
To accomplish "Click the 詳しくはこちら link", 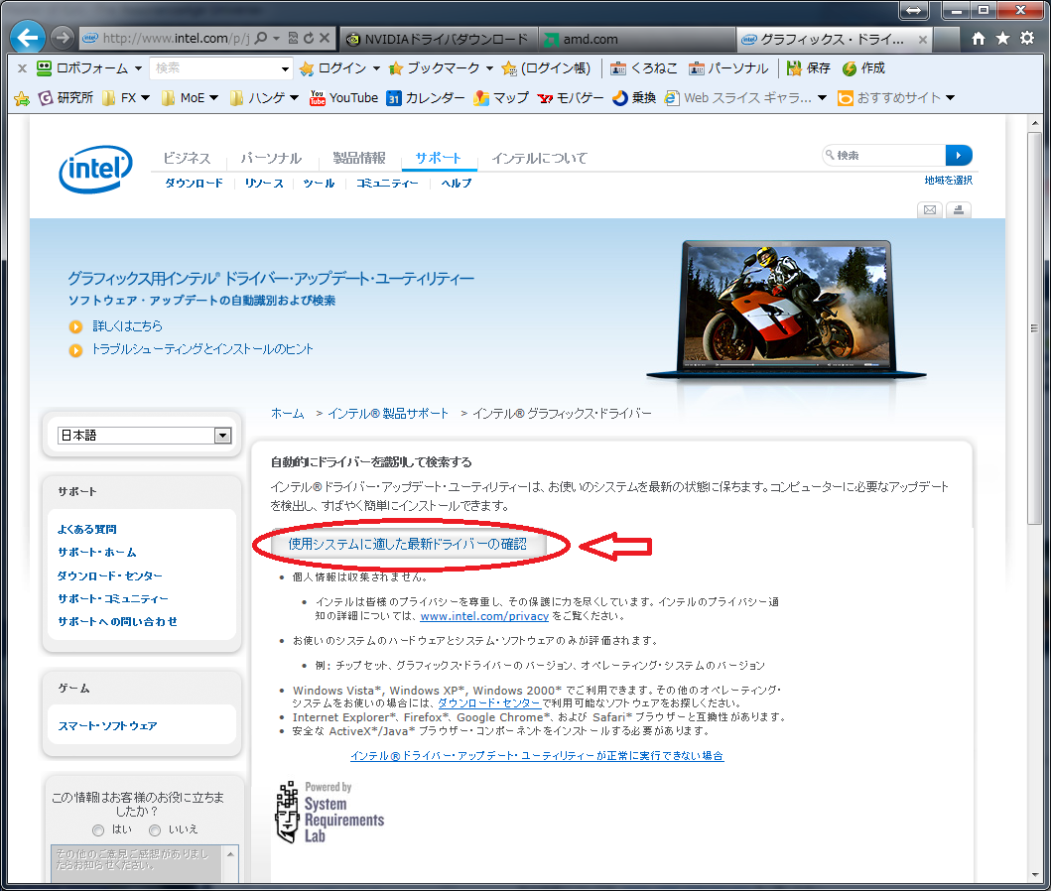I will 127,326.
